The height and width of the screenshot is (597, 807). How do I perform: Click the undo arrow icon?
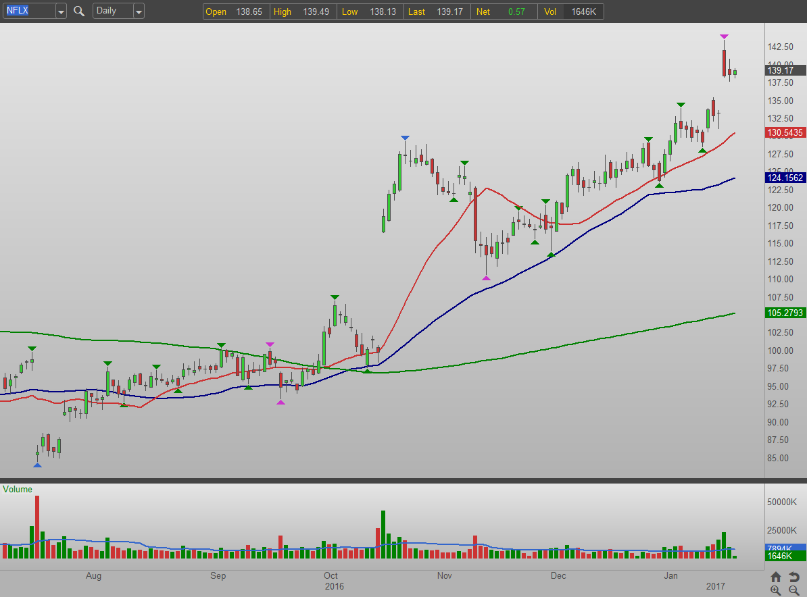(794, 577)
